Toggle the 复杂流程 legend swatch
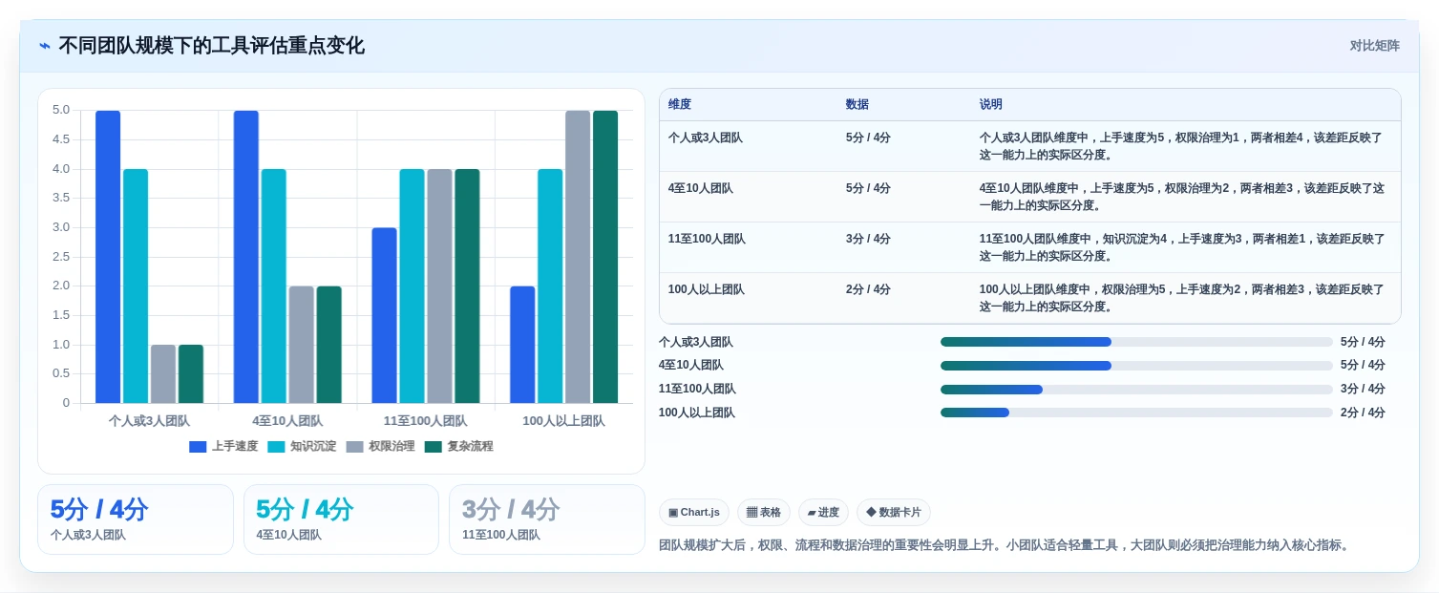Viewport: 1439px width, 593px height. tap(434, 446)
